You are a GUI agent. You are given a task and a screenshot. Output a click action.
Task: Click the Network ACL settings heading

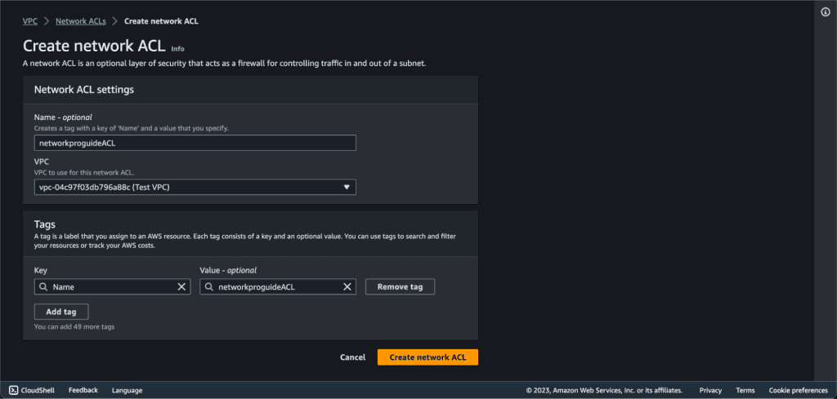(x=84, y=90)
